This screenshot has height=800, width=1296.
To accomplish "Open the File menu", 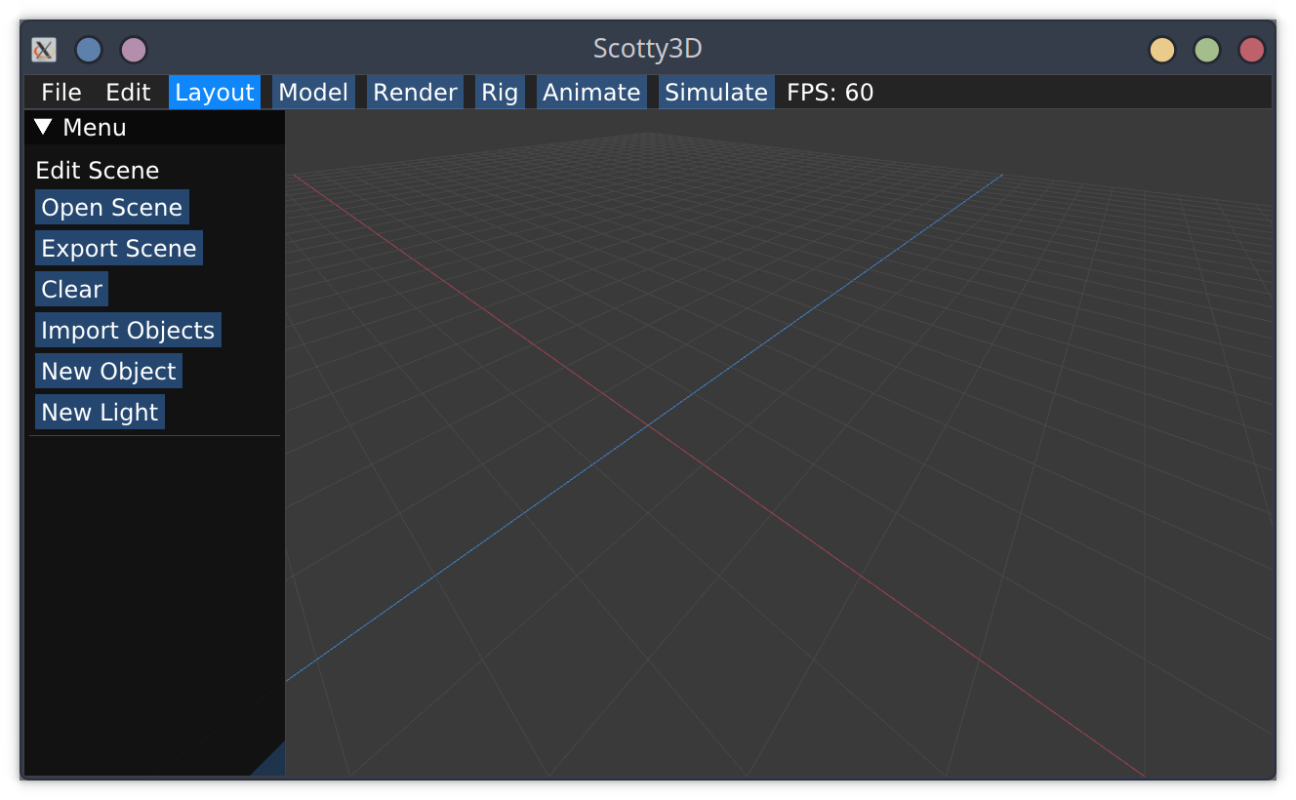I will (x=61, y=93).
